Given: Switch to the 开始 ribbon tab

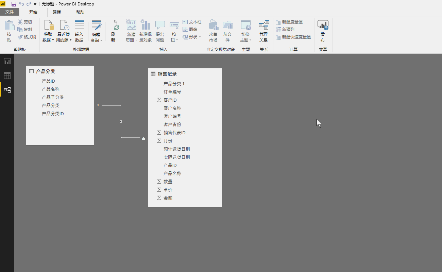Looking at the screenshot, I should [x=33, y=12].
